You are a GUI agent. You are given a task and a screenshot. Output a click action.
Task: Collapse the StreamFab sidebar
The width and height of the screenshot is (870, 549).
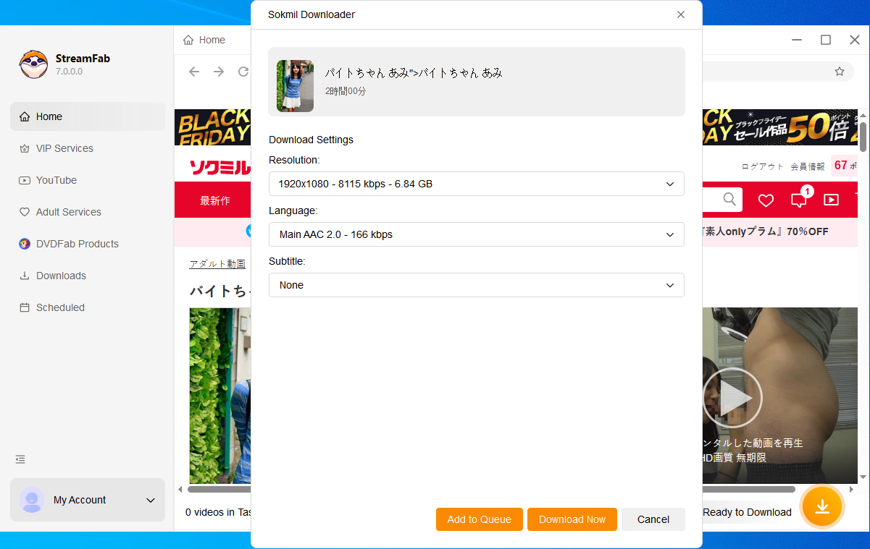tap(20, 459)
